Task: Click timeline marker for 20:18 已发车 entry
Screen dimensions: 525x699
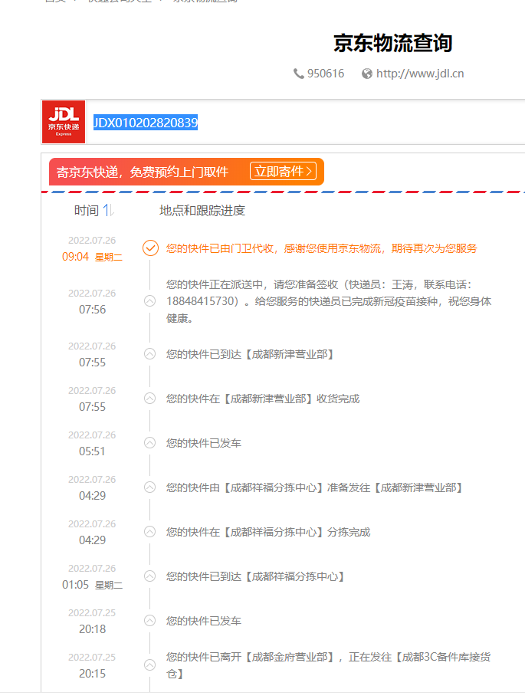Action: [x=149, y=621]
